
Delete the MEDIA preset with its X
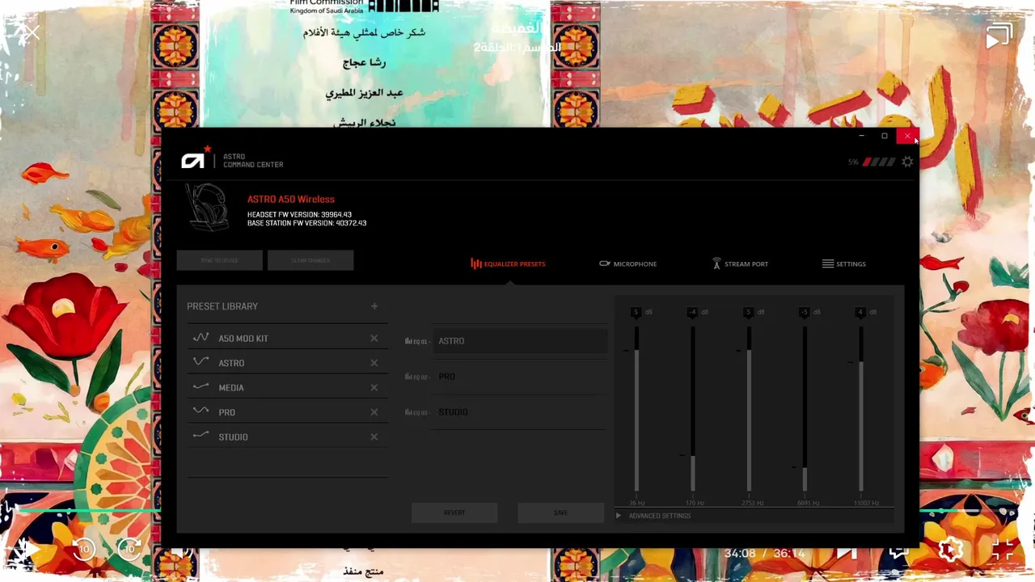[374, 388]
